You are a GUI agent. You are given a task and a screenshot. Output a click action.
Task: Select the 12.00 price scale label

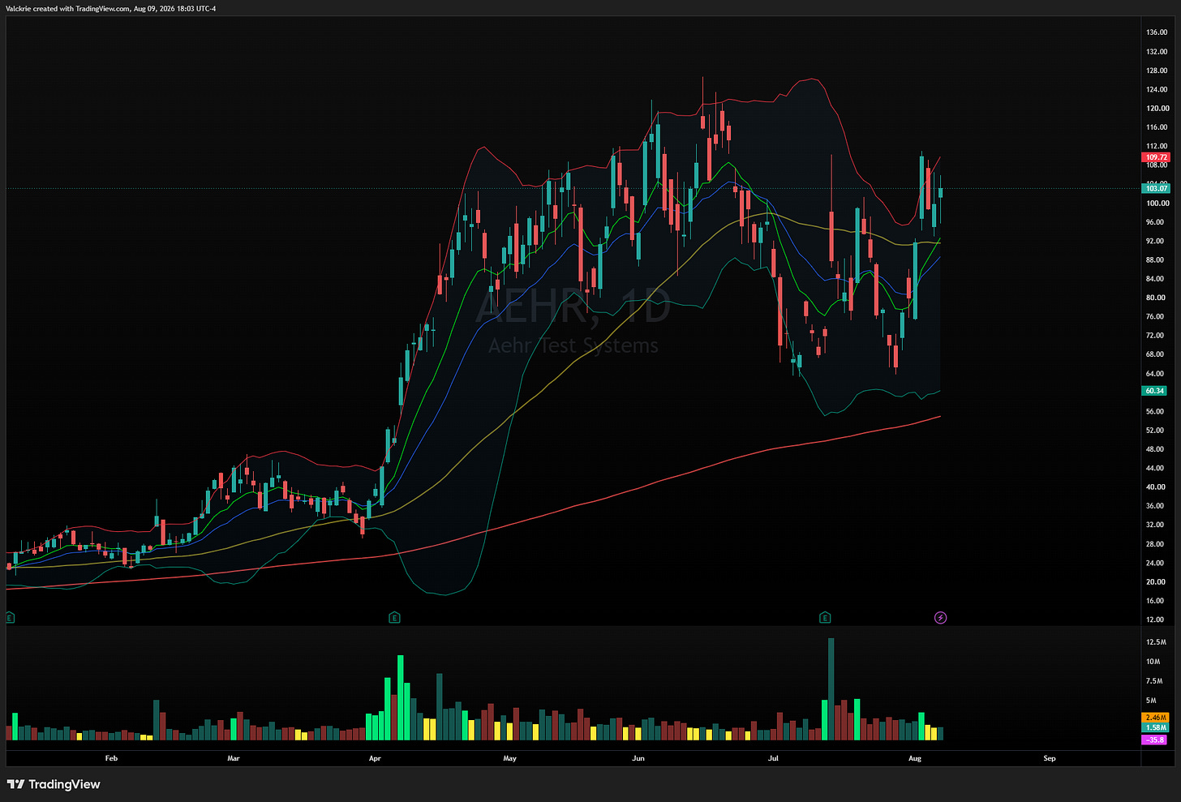(1155, 620)
